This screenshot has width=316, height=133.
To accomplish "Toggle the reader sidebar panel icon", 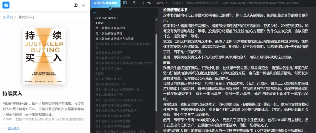I will coord(125,3).
